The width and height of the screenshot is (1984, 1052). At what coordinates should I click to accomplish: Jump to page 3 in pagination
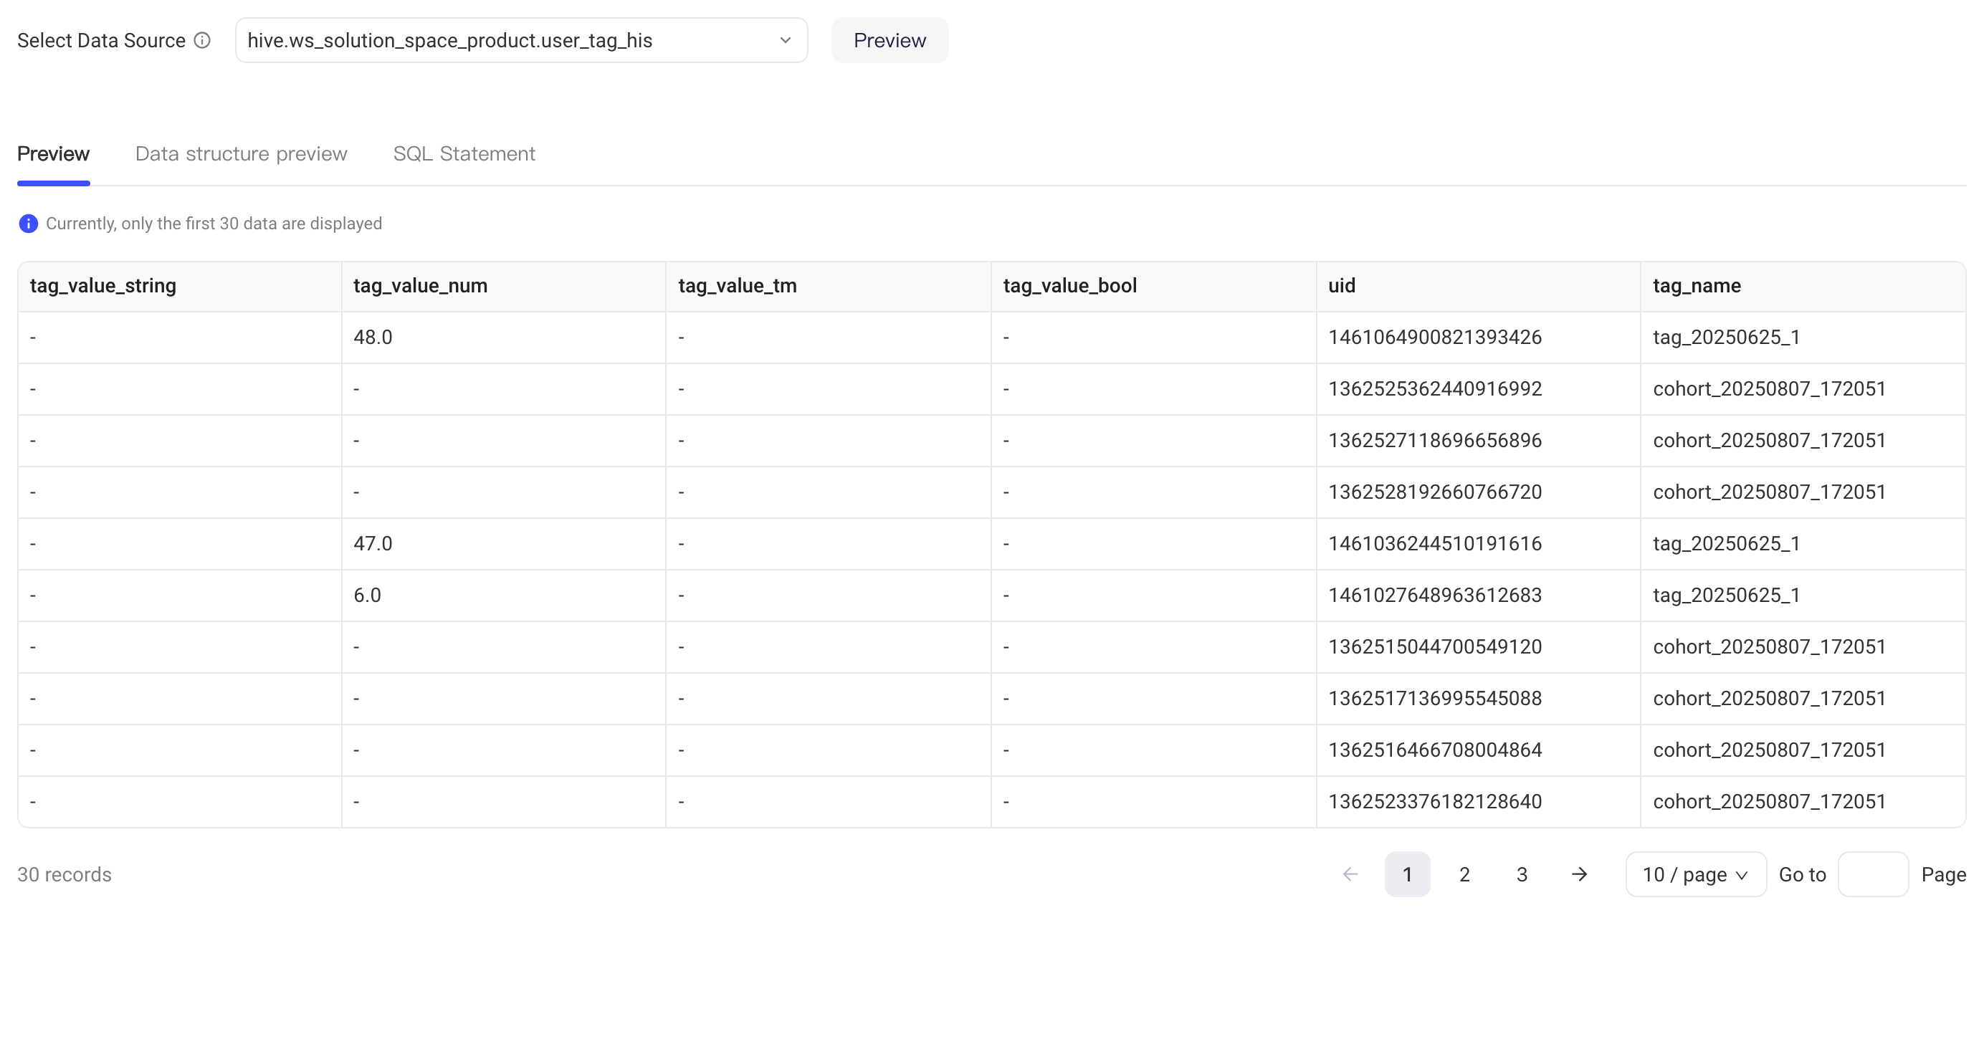1522,874
